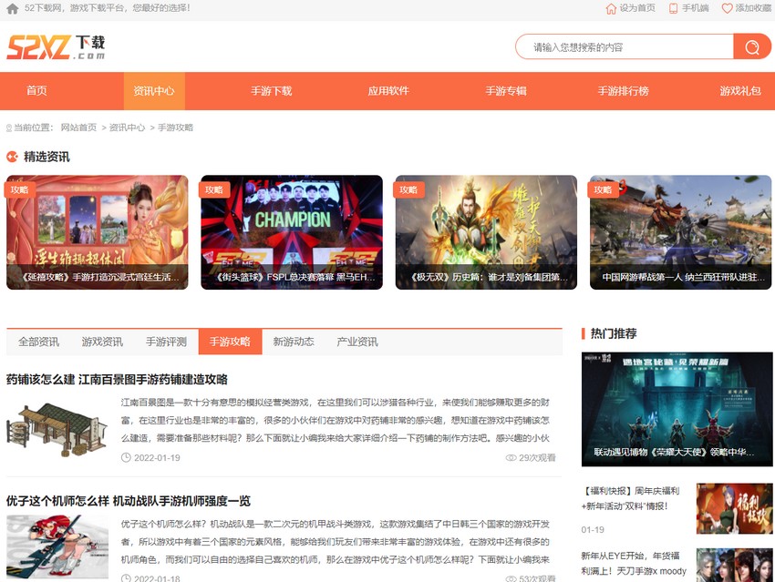
Task: Click 资讯中心 breadcrumb link
Action: (x=127, y=128)
